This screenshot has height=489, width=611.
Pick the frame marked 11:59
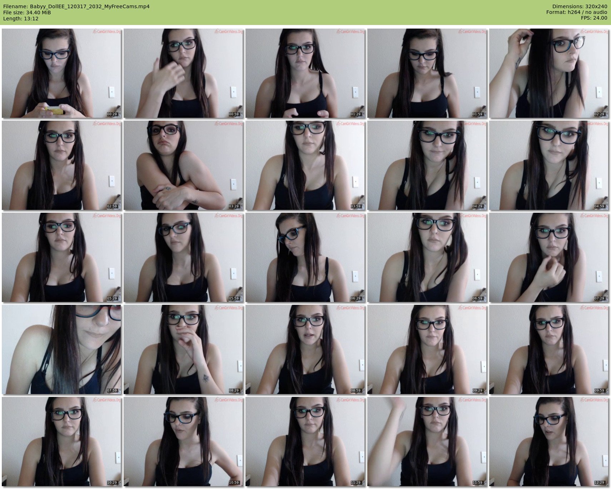[x=427, y=442]
